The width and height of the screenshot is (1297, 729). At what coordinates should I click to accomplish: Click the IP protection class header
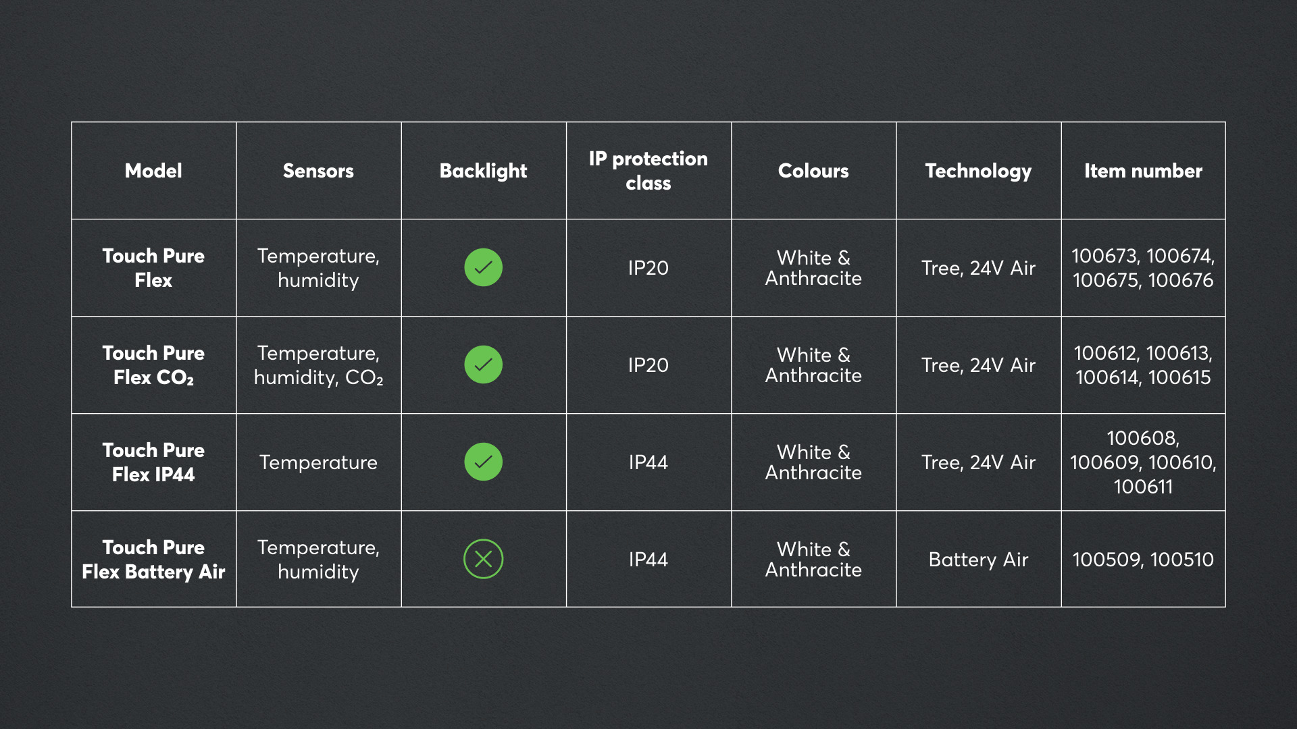(x=648, y=171)
